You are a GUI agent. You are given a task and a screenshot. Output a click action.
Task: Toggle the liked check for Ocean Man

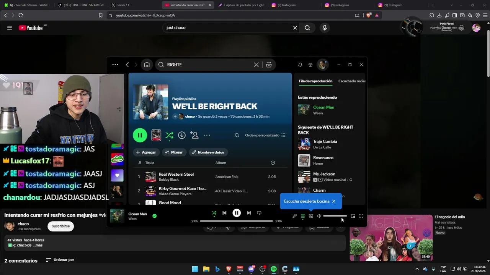coord(154,216)
